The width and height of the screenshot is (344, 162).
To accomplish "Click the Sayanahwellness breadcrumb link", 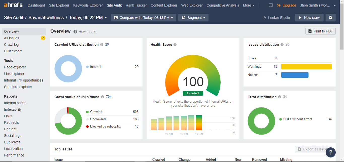I will tap(46, 18).
